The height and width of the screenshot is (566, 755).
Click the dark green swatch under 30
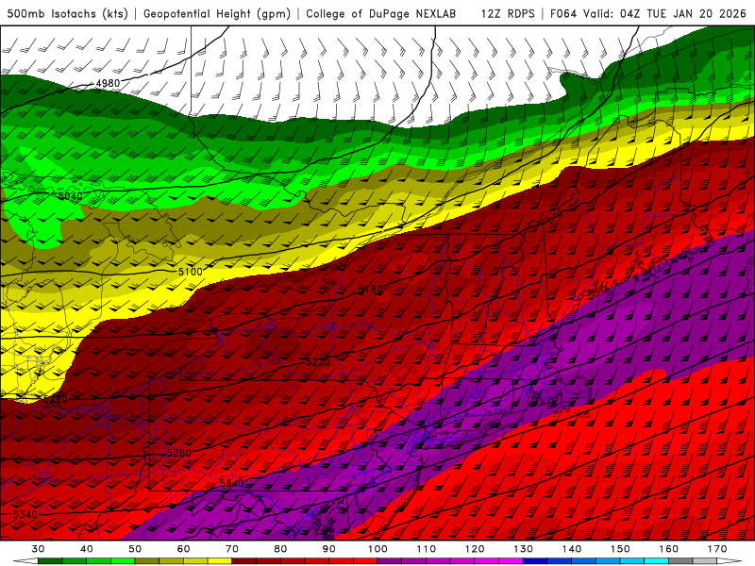point(50,561)
